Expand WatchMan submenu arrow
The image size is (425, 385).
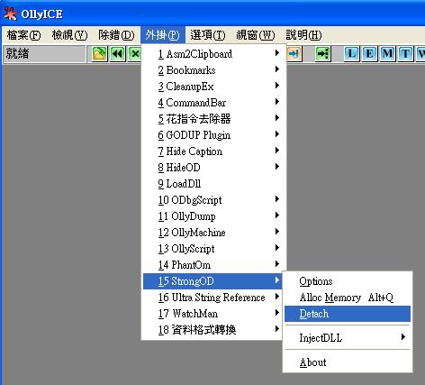[277, 313]
